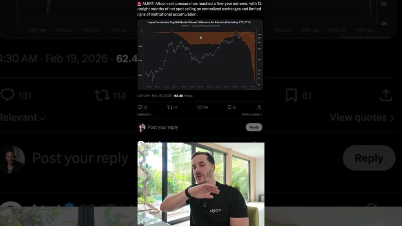Viewport: 402px width, 226px height.
Task: Click the large blurred bookmark icon
Action: [x=291, y=95]
